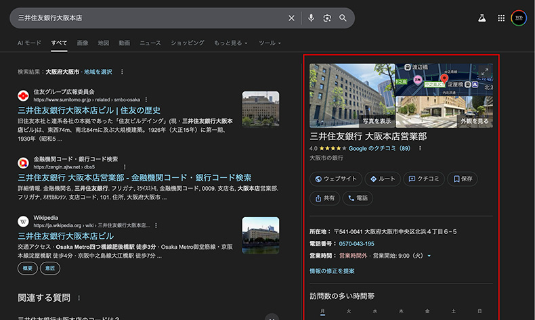Open the 写真を表示 building photo
The image size is (535, 320).
click(352, 96)
